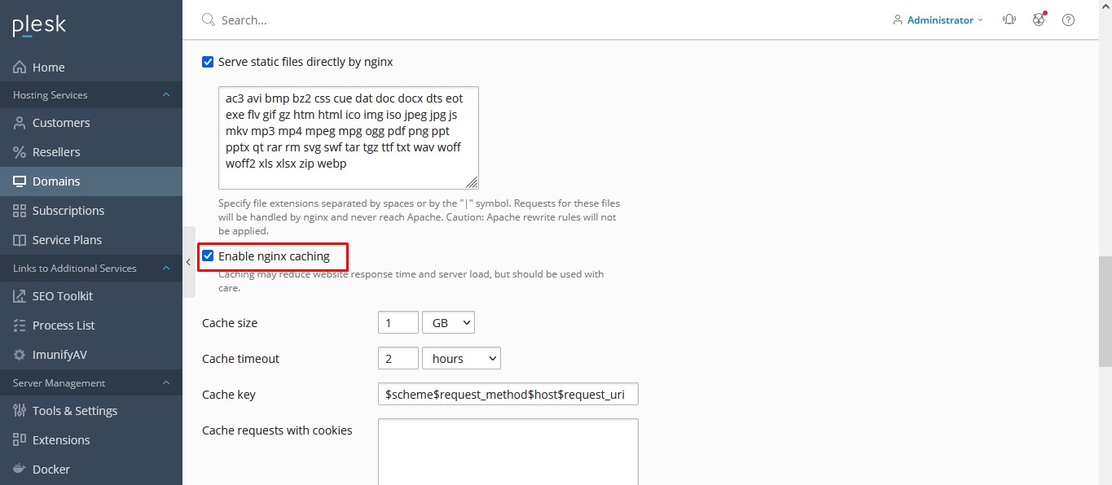
Task: Collapse the Hosting Services section
Action: coord(165,94)
